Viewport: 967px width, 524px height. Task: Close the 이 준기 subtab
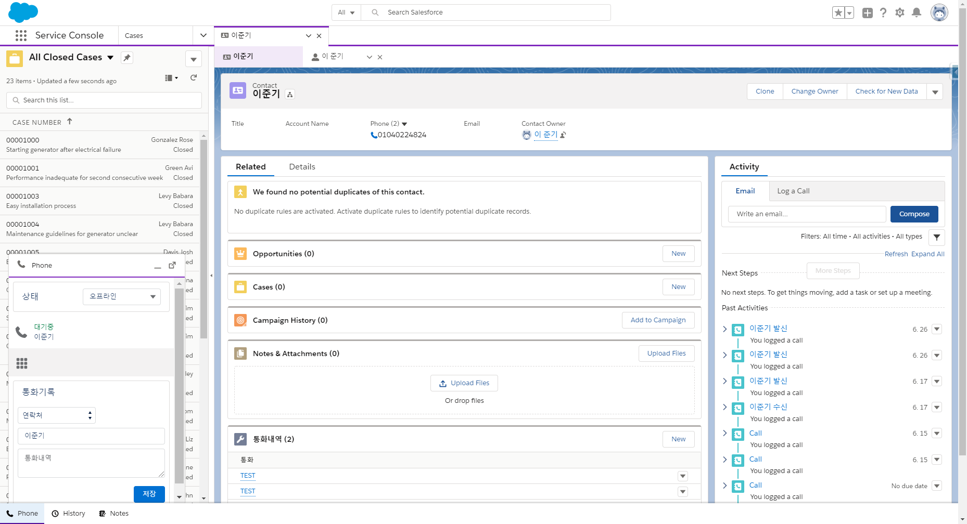coord(380,57)
